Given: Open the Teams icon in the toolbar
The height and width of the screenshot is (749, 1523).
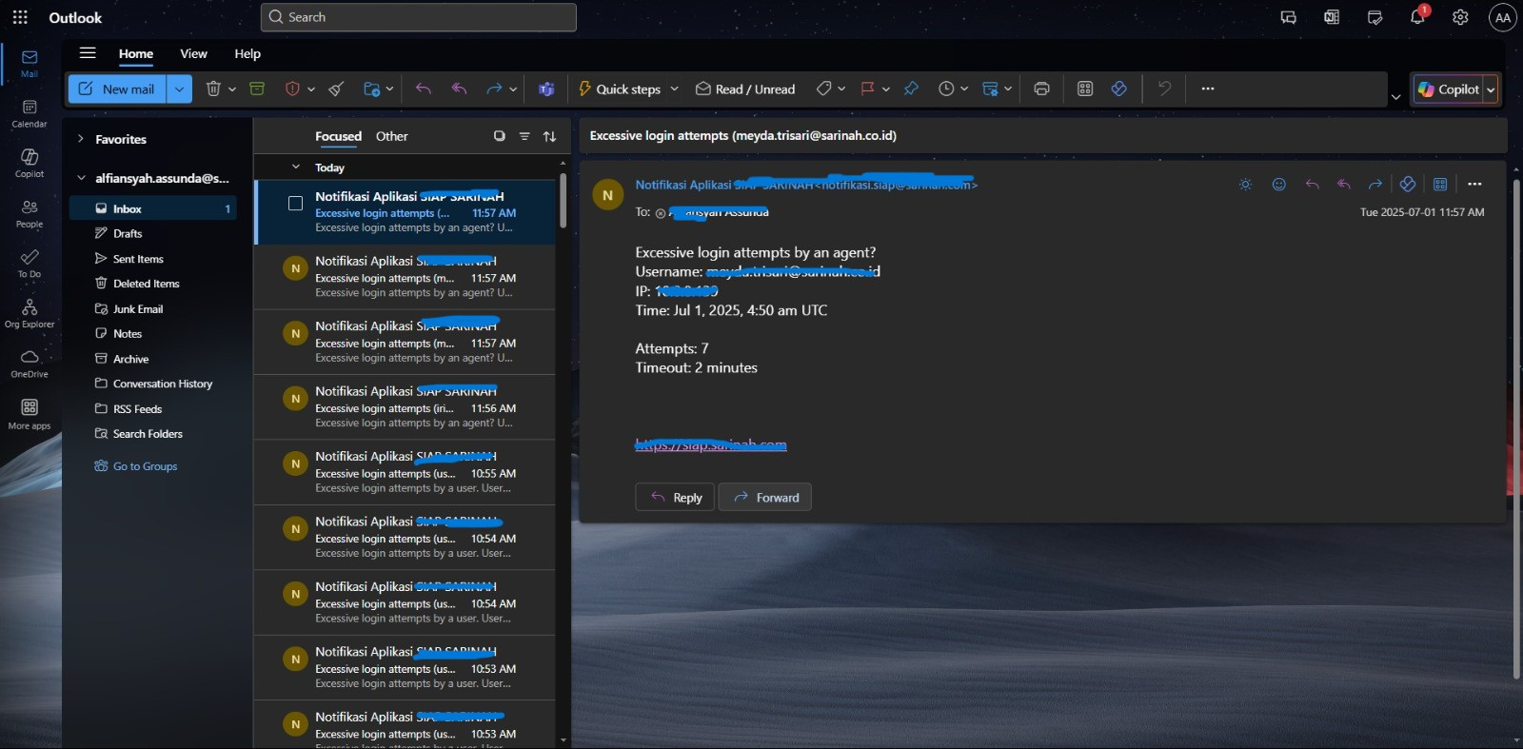Looking at the screenshot, I should point(546,89).
